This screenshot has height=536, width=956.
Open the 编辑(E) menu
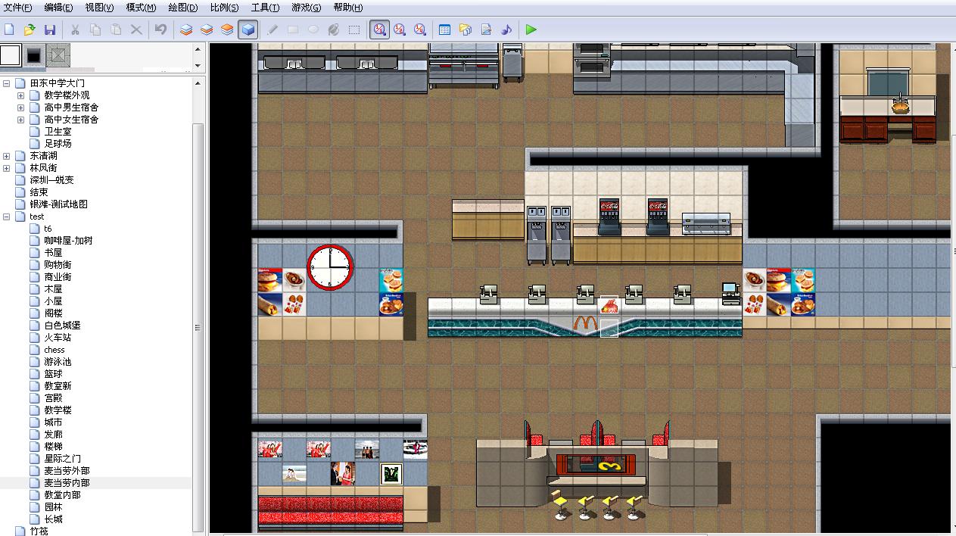pyautogui.click(x=59, y=8)
